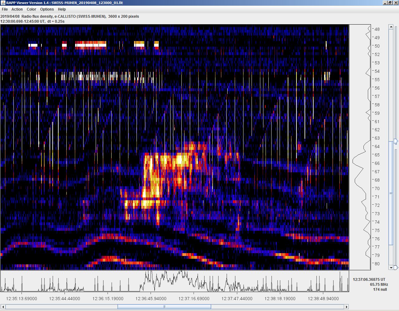Click the 50 frequency axis label
Viewport: 399px width, 311px height.
(377, 46)
